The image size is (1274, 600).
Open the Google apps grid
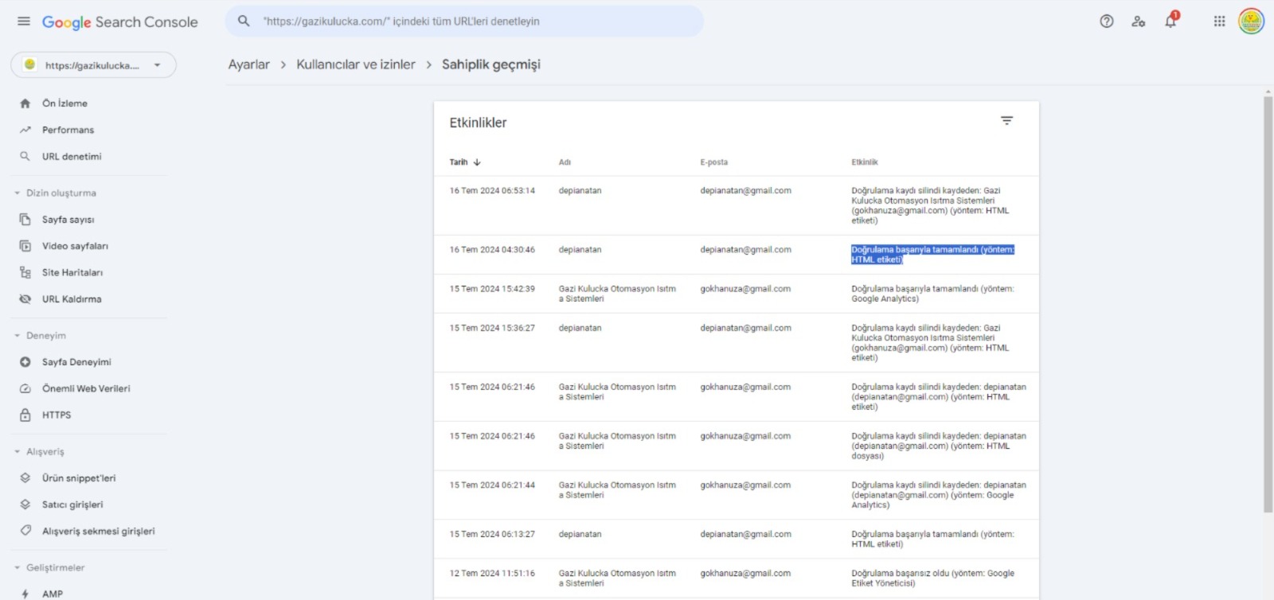tap(1219, 21)
